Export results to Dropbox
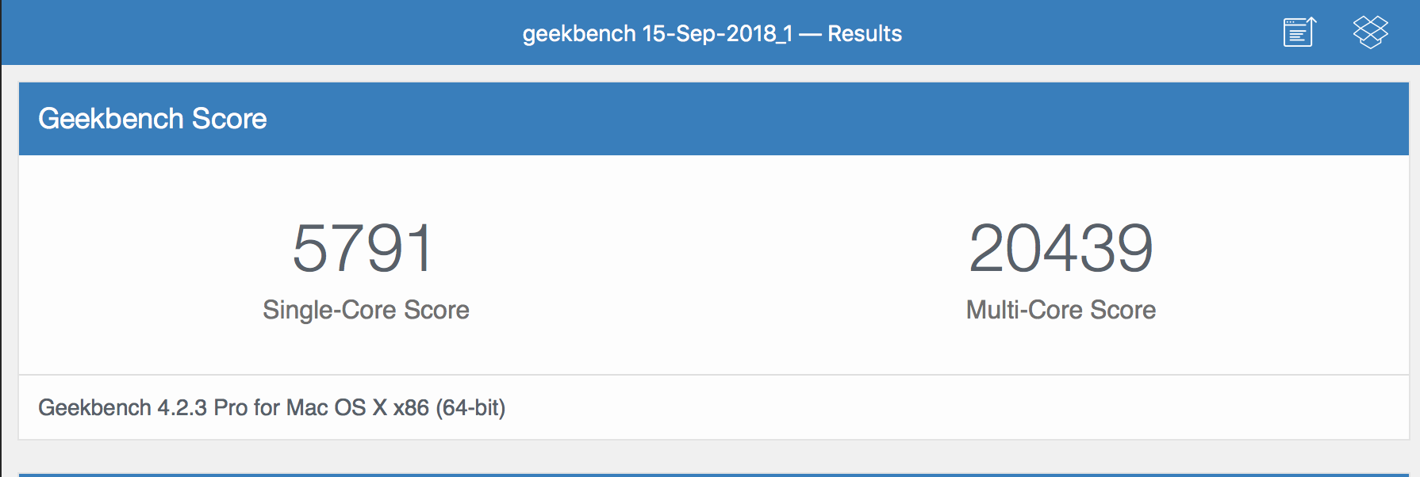This screenshot has height=477, width=1420. (1370, 32)
